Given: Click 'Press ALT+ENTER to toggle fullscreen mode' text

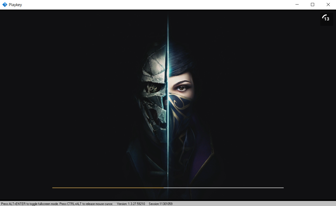Looking at the screenshot, I should 30,204.
